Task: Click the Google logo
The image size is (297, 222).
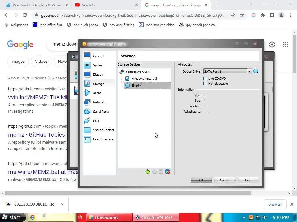Action: pos(20,45)
